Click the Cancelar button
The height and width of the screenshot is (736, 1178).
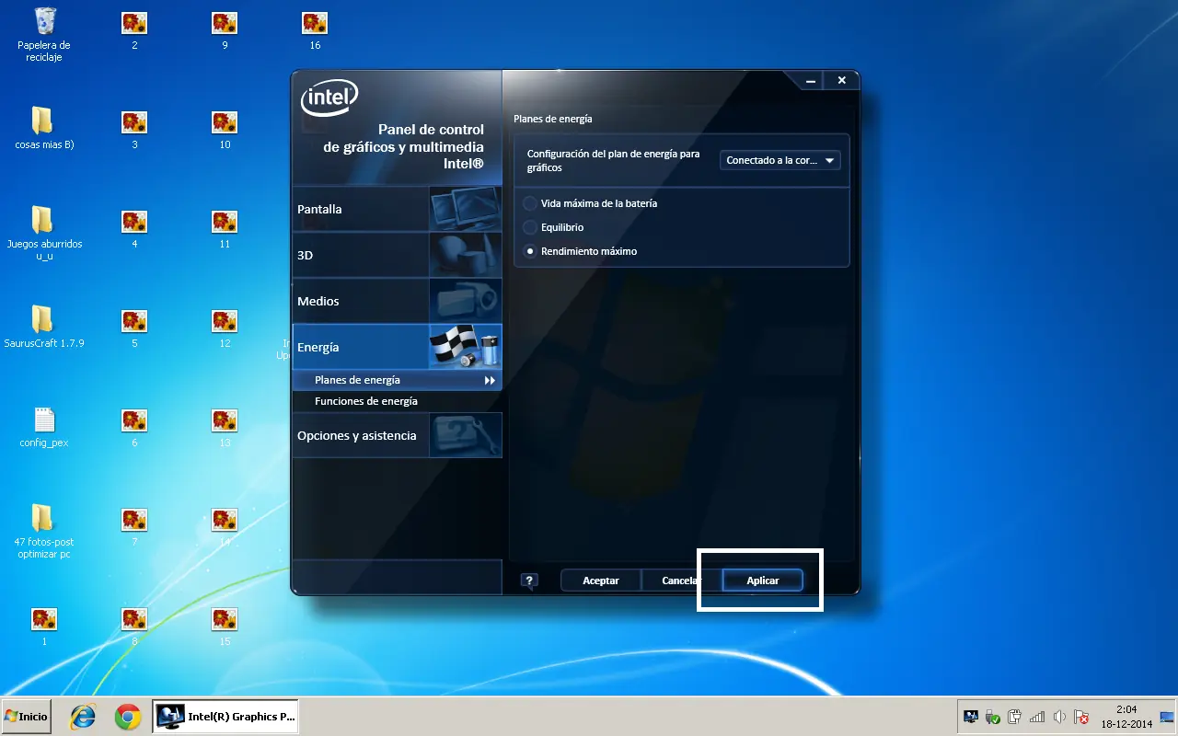pyautogui.click(x=681, y=581)
